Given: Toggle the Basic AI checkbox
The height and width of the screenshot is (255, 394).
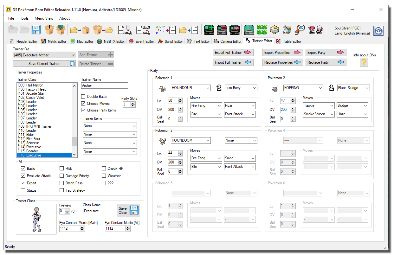Looking at the screenshot, I should tap(23, 169).
